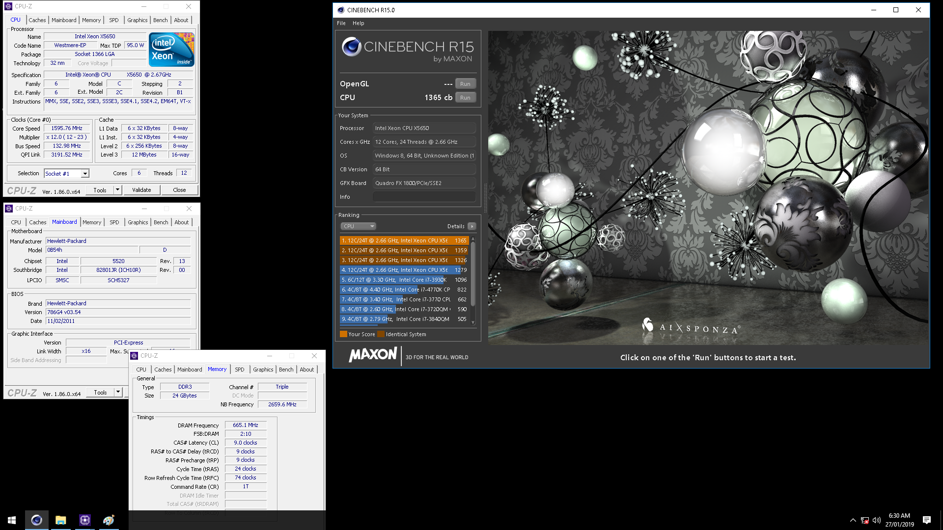943x530 pixels.
Task: Click the orange Your Score legend swatch
Action: click(343, 334)
